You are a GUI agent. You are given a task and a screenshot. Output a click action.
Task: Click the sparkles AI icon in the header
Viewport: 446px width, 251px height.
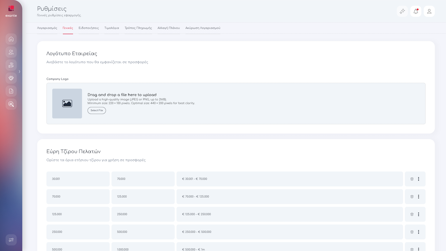[402, 11]
